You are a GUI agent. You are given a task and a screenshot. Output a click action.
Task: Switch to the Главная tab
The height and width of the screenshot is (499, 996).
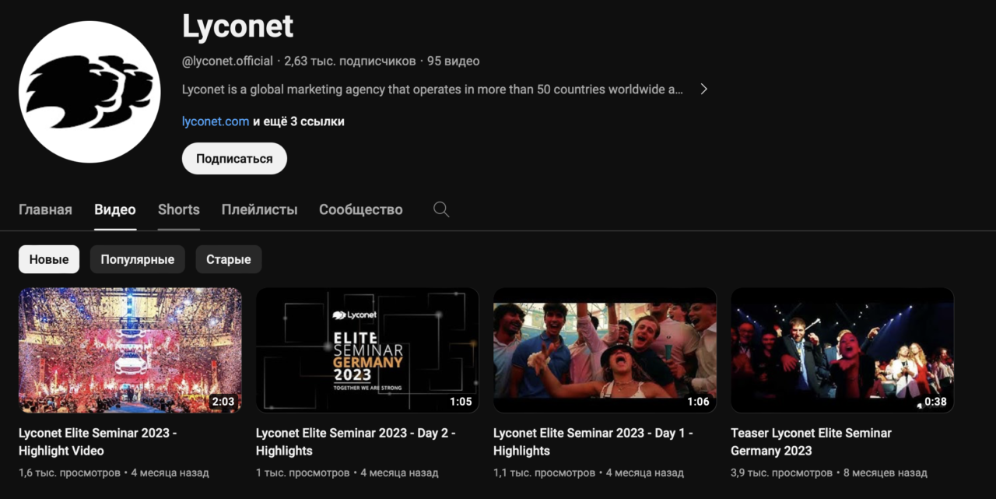click(x=45, y=209)
